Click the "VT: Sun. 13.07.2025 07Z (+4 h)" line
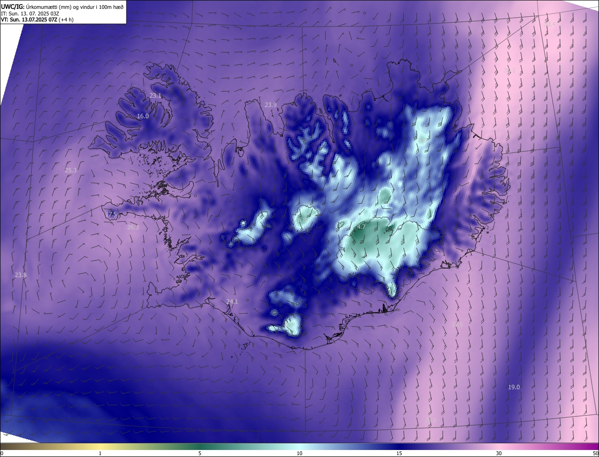The width and height of the screenshot is (599, 457). point(37,20)
